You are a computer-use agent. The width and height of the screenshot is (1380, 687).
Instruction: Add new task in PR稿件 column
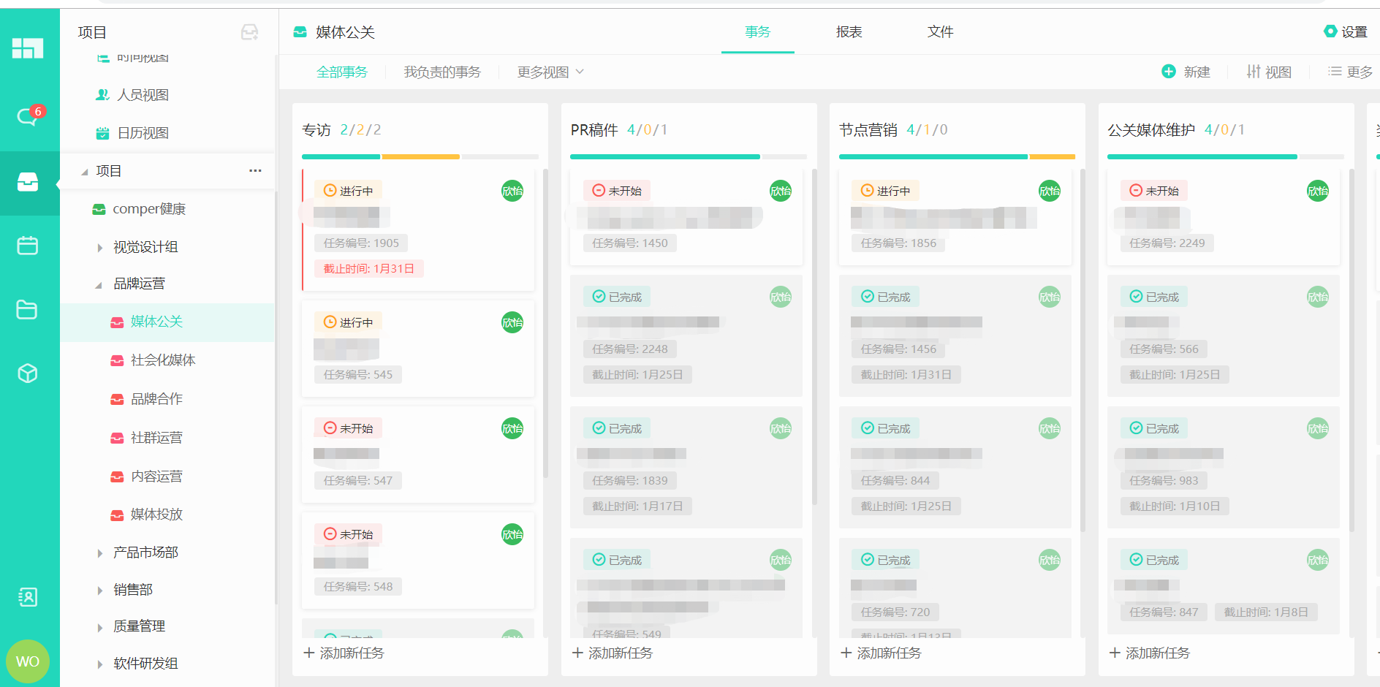click(613, 653)
